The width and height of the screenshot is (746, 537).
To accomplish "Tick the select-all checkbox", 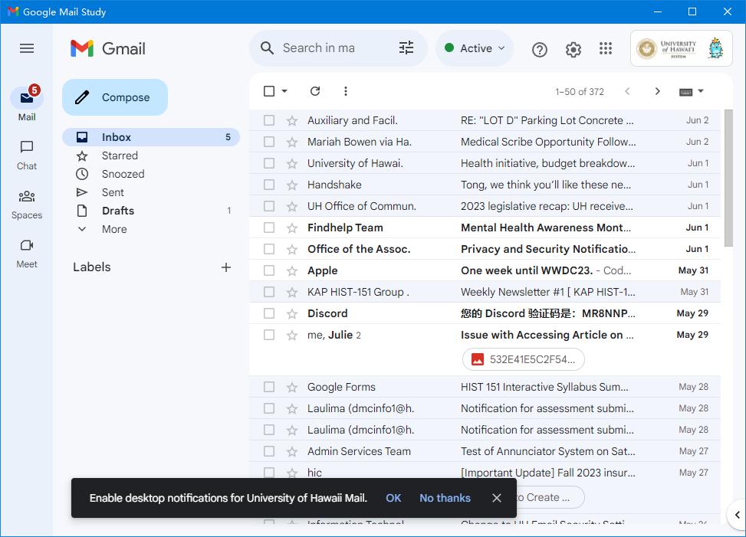I will click(269, 90).
